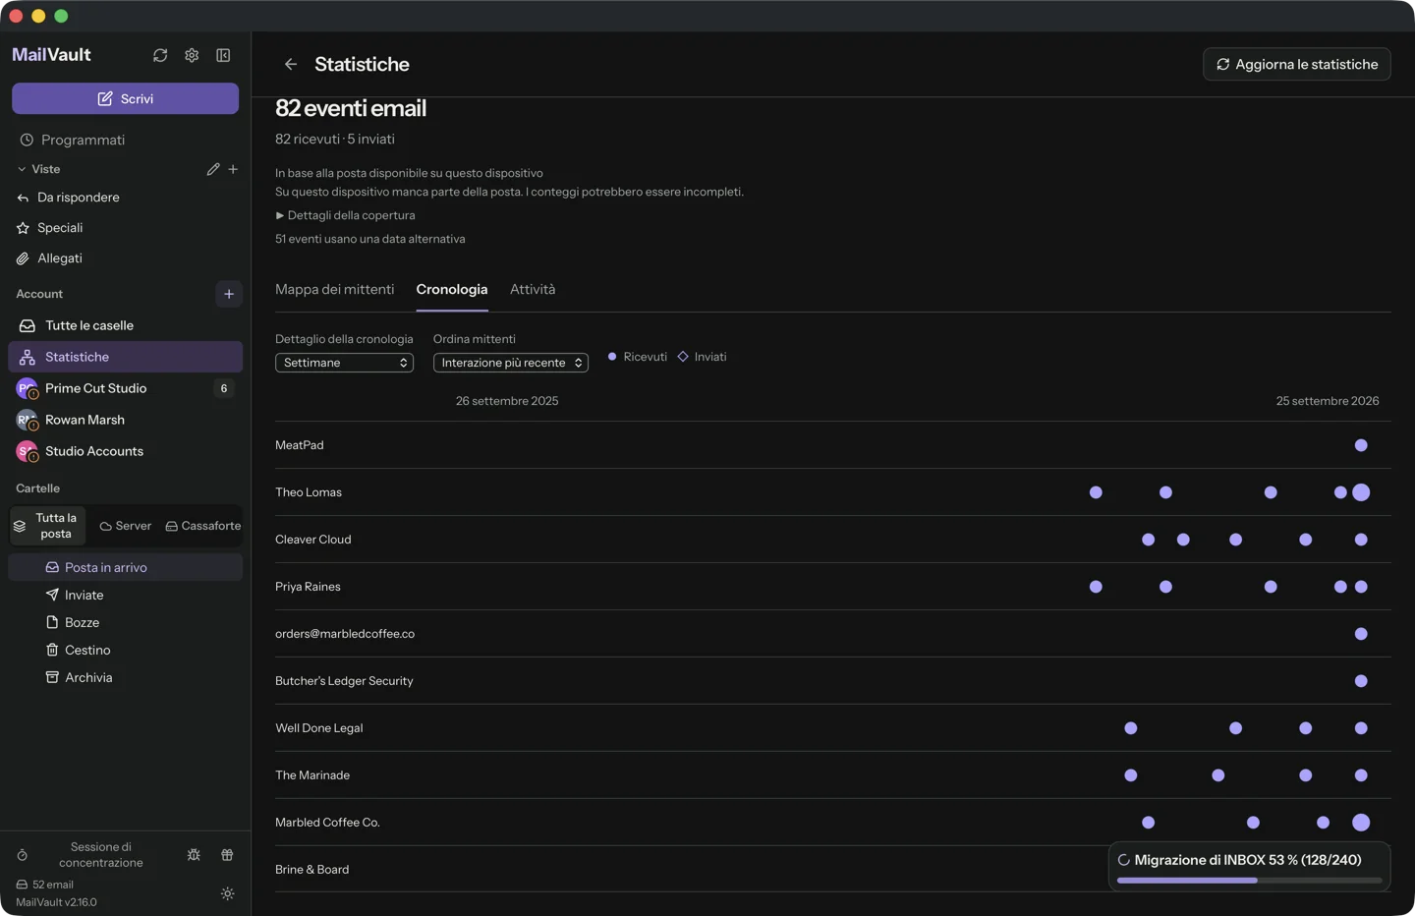Toggle the Inviati legend filter

pos(702,357)
